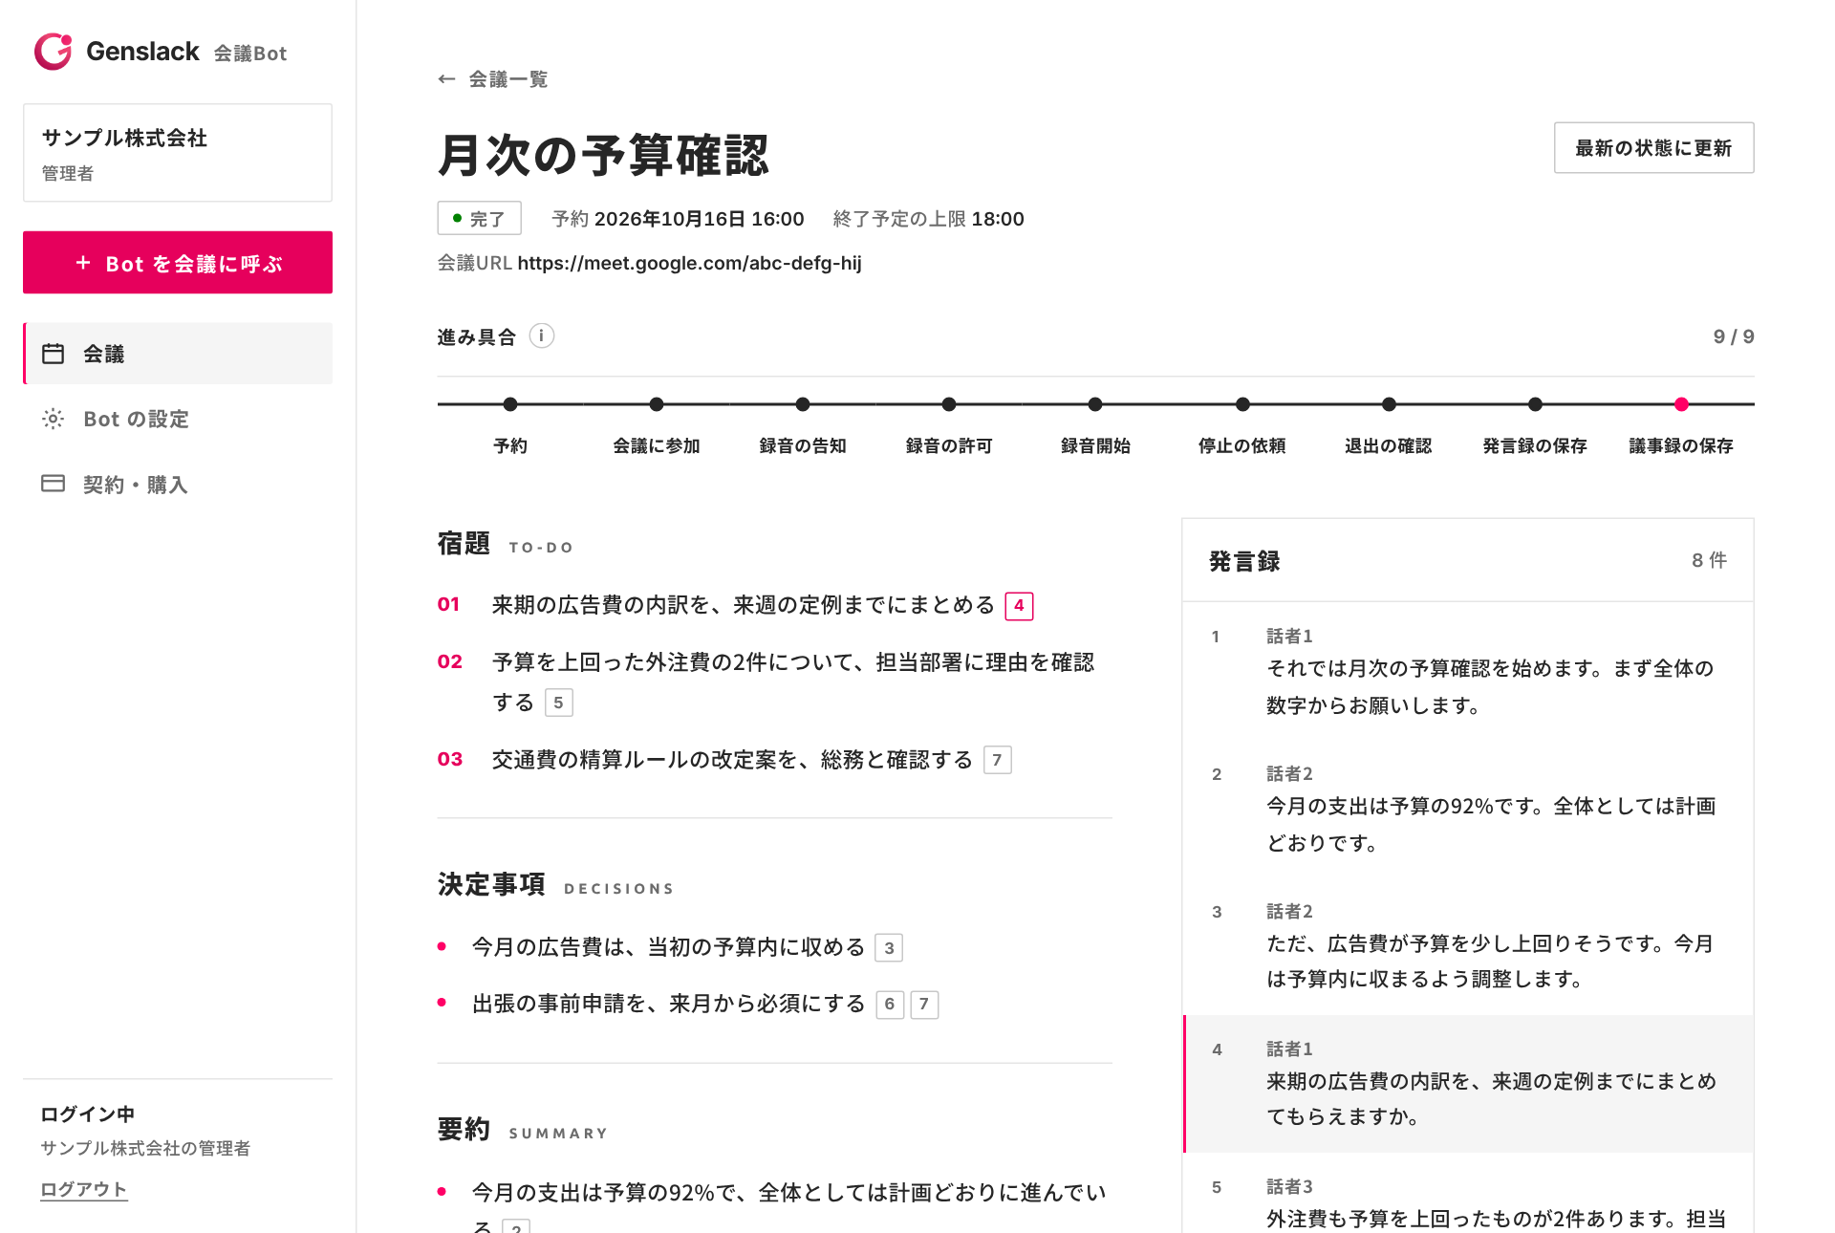
Task: Click the calendar icon for 会議
Action: coord(54,354)
